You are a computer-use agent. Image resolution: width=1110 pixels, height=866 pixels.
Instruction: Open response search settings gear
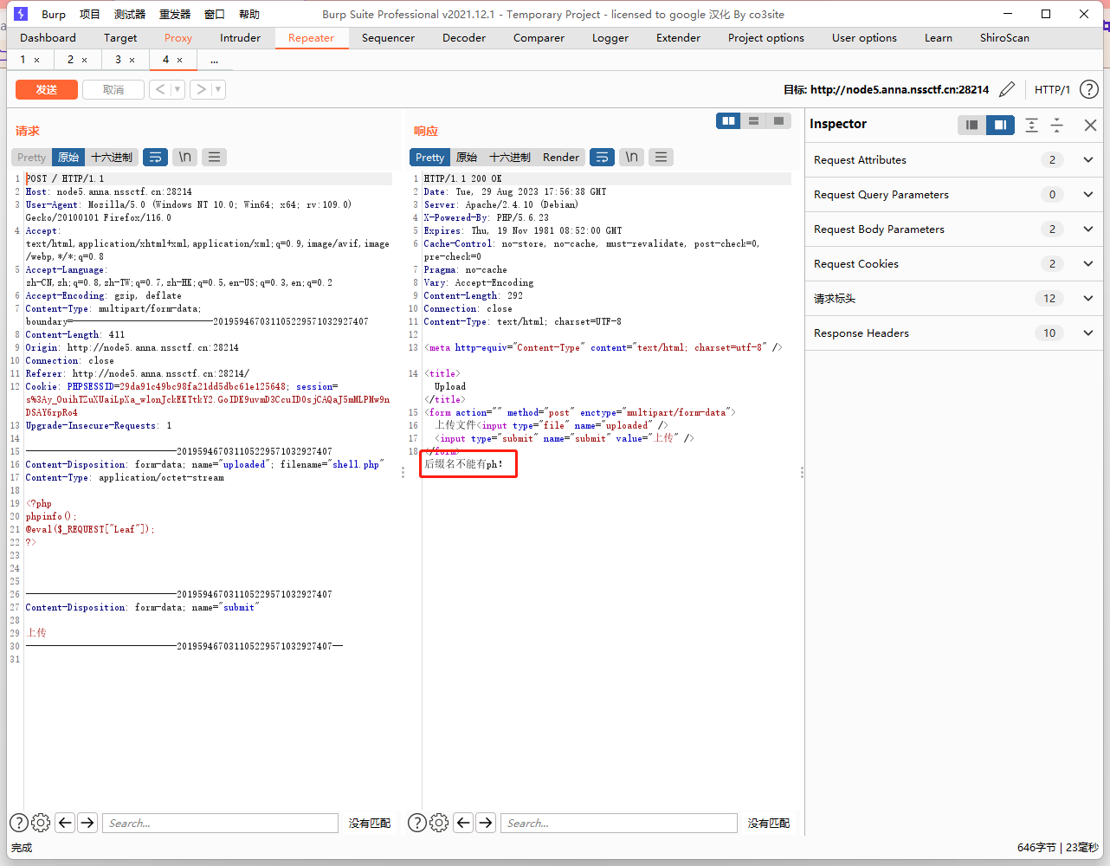pyautogui.click(x=439, y=823)
